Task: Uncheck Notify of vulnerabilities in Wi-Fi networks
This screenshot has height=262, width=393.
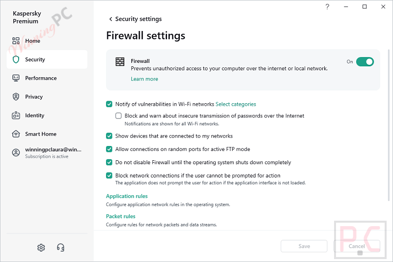Action: [109, 104]
